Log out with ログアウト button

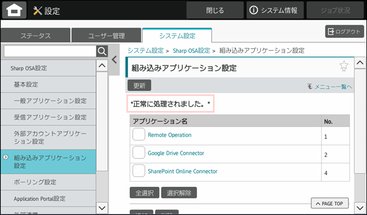coord(344,32)
